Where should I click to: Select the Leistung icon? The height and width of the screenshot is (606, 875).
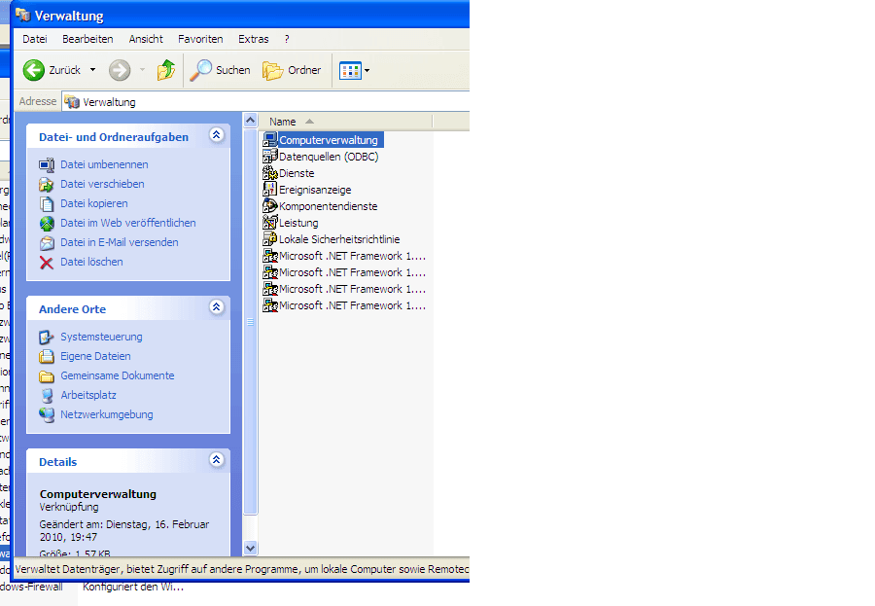coord(270,223)
